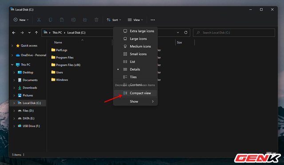Click the search magnifier icon
This screenshot has height=165, width=284.
198,33
